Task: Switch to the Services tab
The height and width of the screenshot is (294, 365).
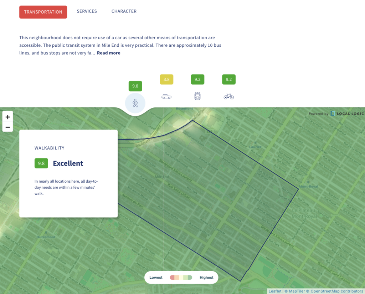Action: click(x=87, y=11)
